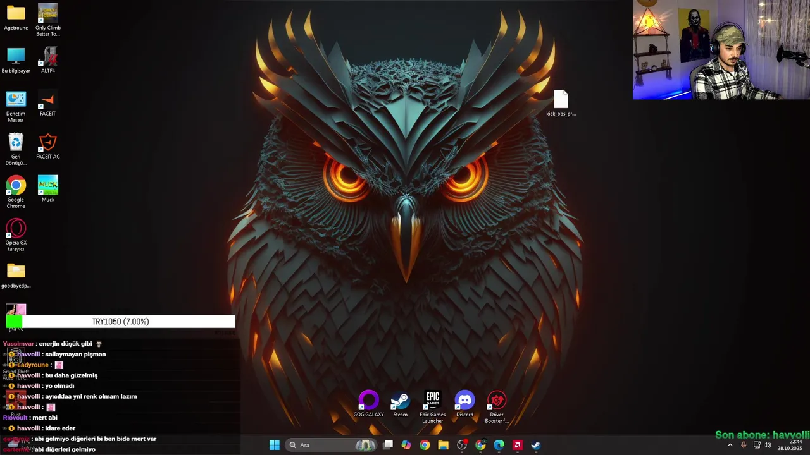Launch the Muck game shortcut
The height and width of the screenshot is (455, 810).
pyautogui.click(x=48, y=190)
